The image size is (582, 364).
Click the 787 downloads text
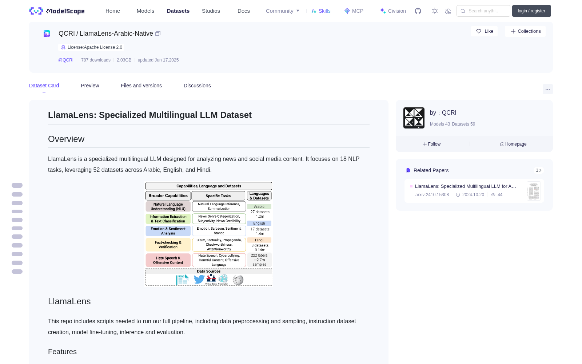(96, 60)
